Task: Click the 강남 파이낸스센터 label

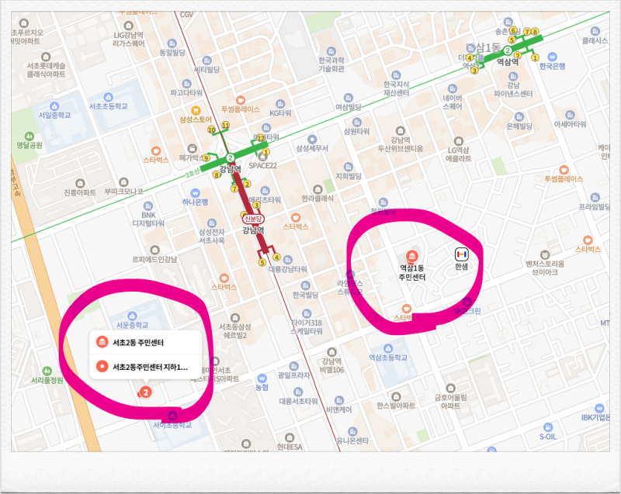Action: coord(513,89)
